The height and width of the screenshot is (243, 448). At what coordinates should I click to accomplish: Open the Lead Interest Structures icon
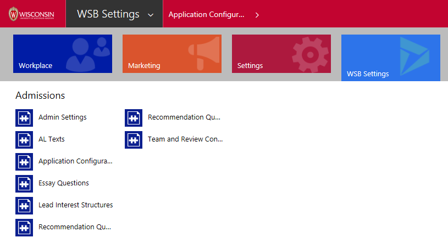pyautogui.click(x=24, y=206)
